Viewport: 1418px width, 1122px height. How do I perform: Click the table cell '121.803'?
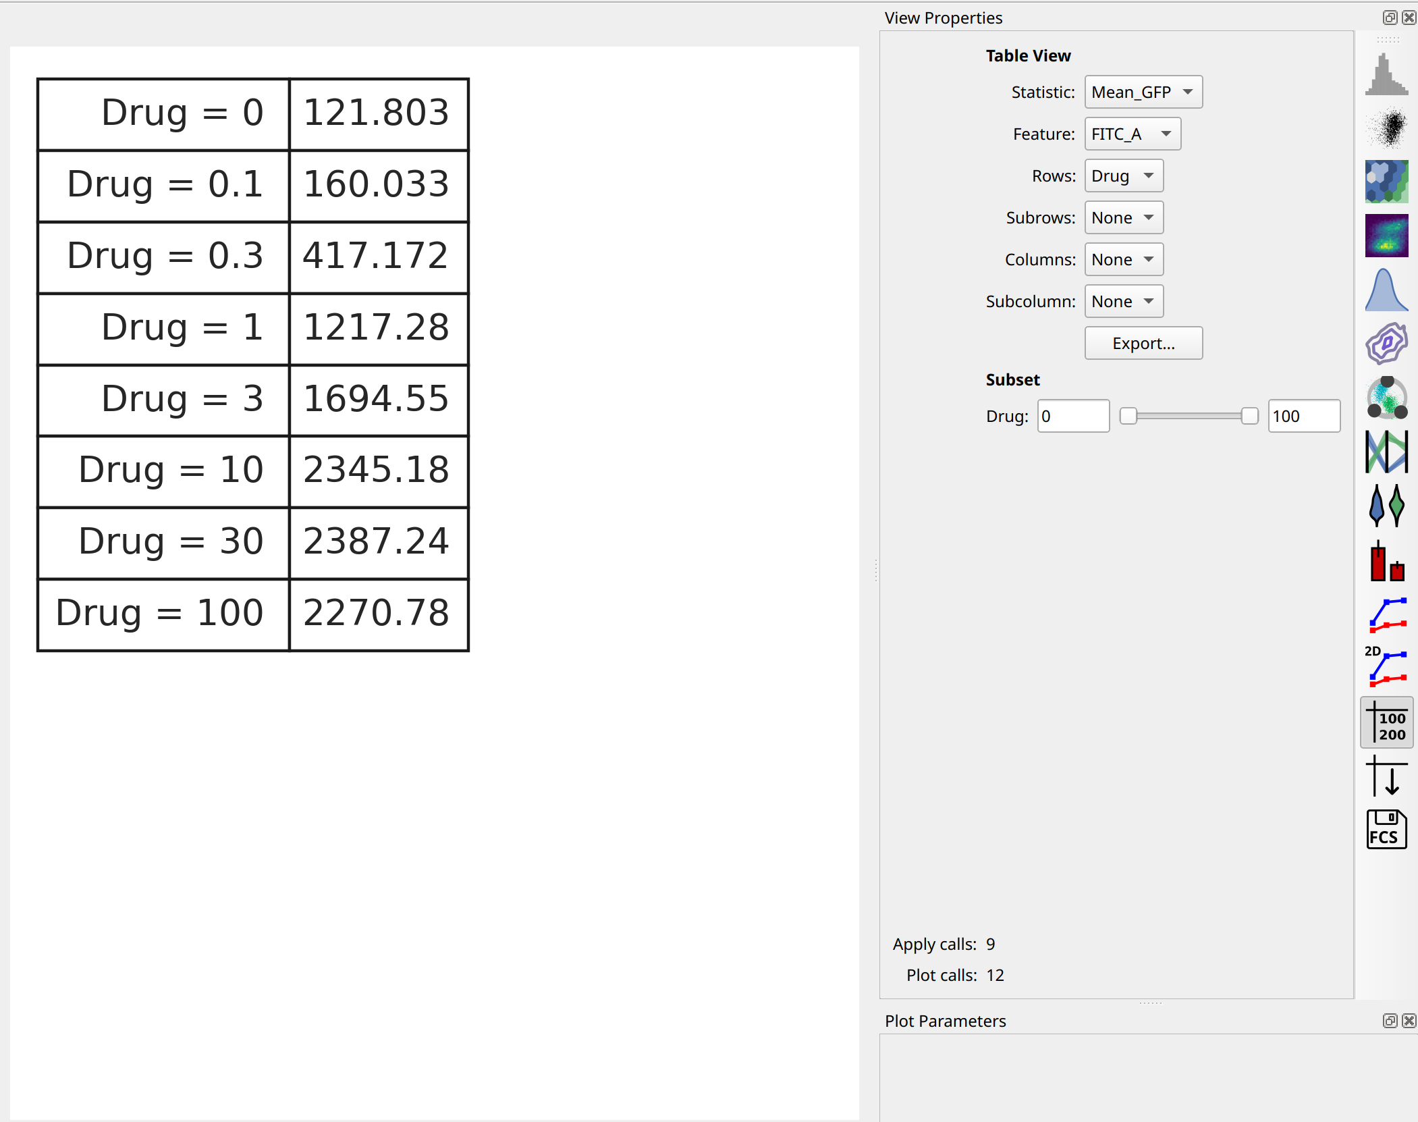pyautogui.click(x=379, y=114)
